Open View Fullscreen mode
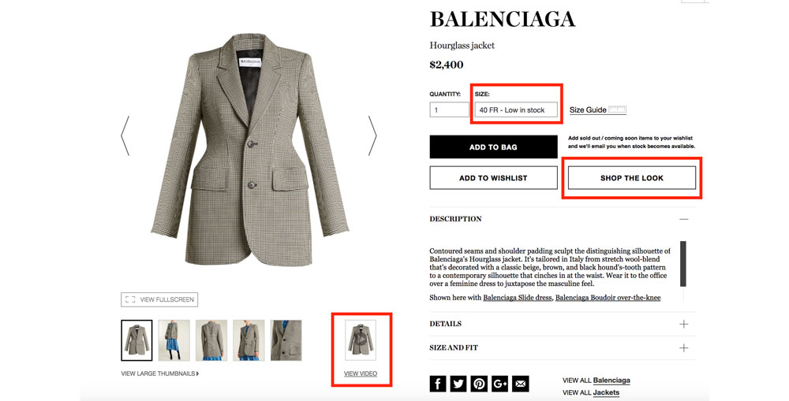This screenshot has height=401, width=789. point(159,299)
